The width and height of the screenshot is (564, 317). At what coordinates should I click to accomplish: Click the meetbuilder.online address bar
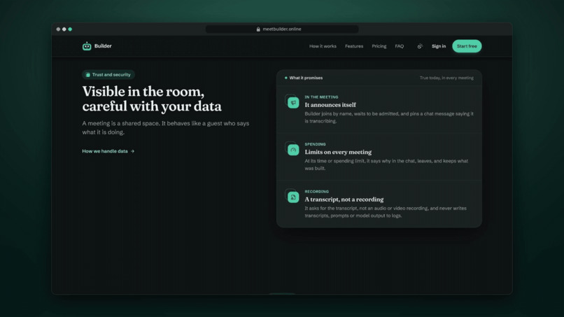pyautogui.click(x=281, y=29)
